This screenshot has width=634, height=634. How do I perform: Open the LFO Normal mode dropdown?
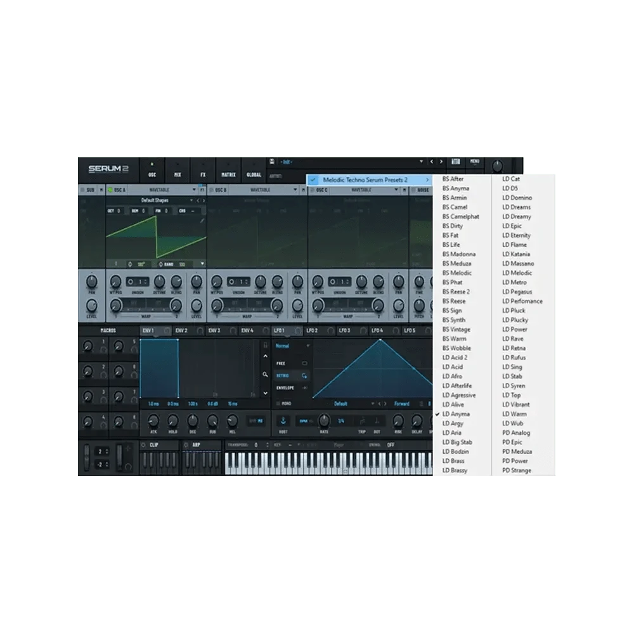[x=292, y=346]
